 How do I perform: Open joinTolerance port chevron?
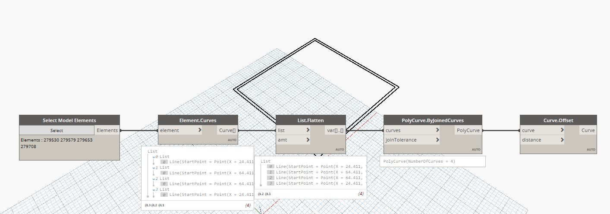click(x=437, y=140)
